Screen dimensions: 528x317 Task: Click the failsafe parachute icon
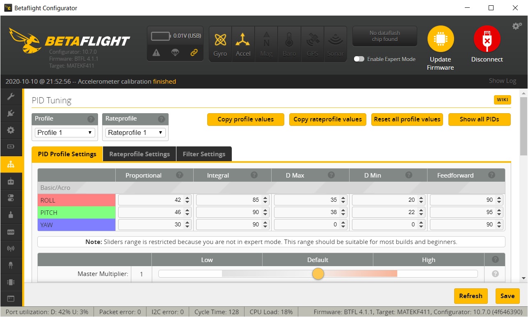175,52
